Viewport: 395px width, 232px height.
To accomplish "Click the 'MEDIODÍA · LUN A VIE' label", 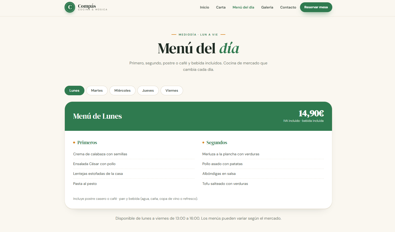I will tap(198, 35).
